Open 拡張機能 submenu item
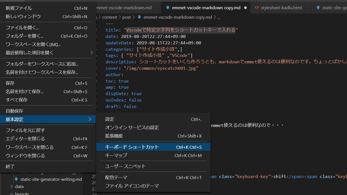Image resolution: width=347 pixels, height=195 pixels. click(153, 136)
